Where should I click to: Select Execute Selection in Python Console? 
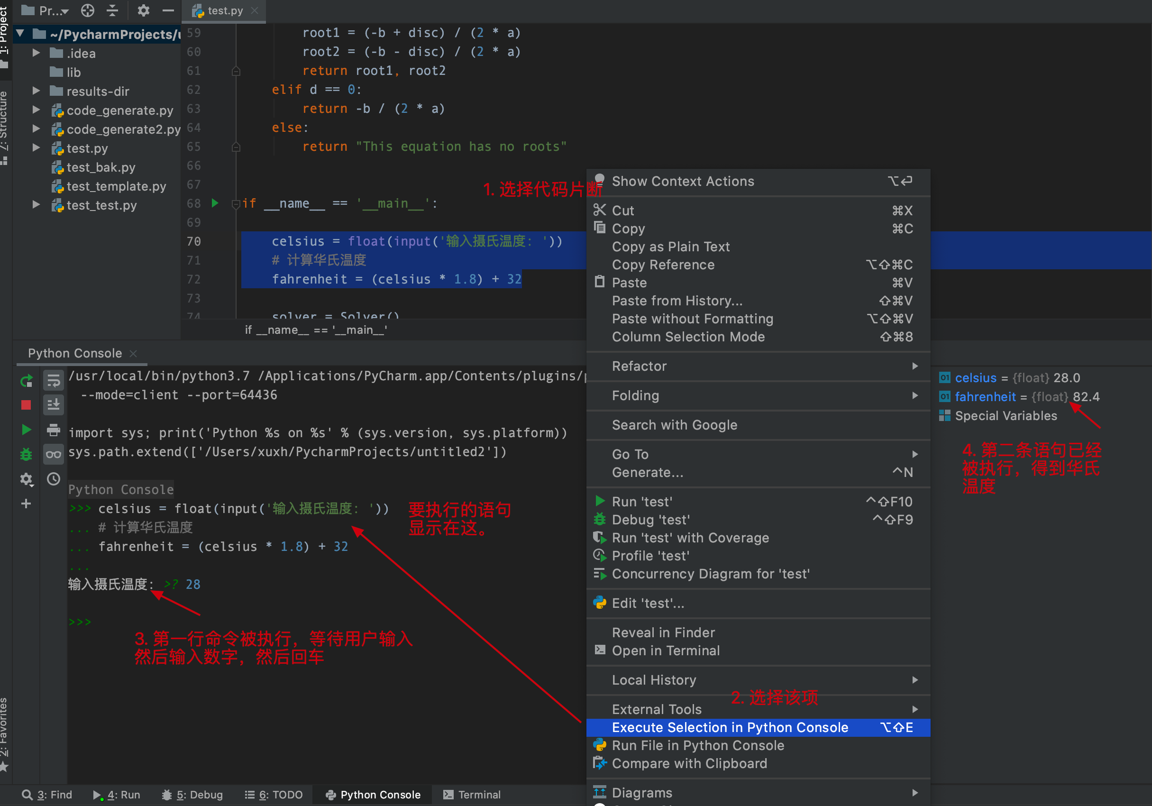(758, 727)
